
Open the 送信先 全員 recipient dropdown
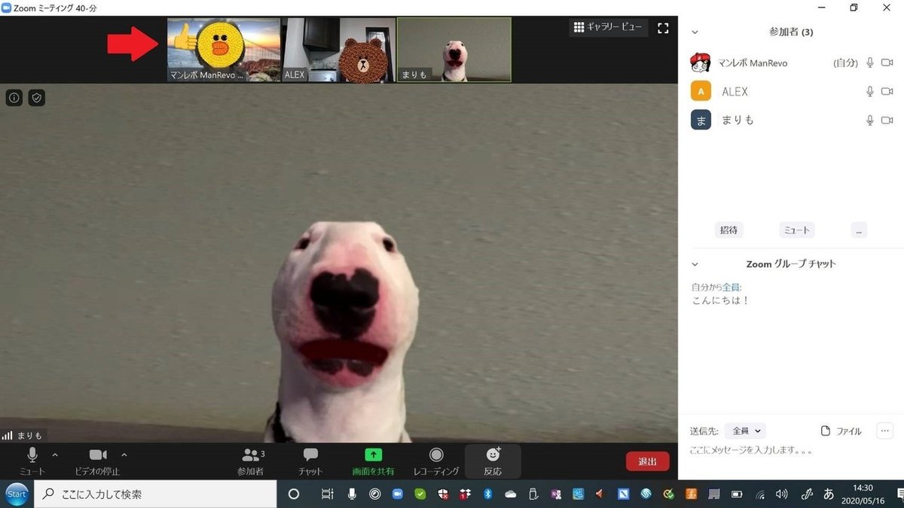click(745, 431)
